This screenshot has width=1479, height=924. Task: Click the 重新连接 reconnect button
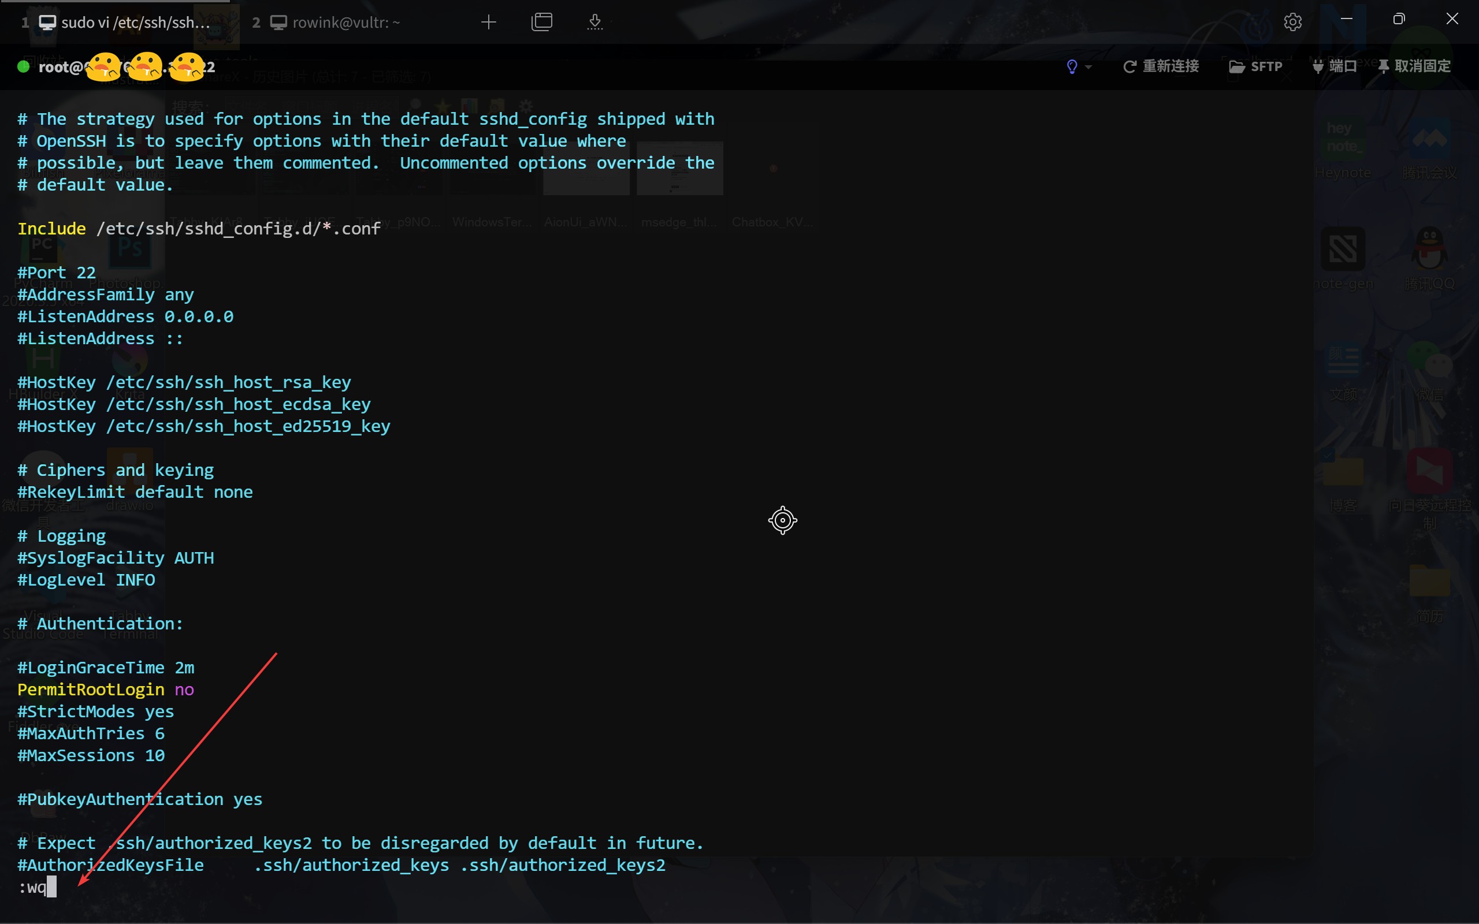pyautogui.click(x=1161, y=66)
